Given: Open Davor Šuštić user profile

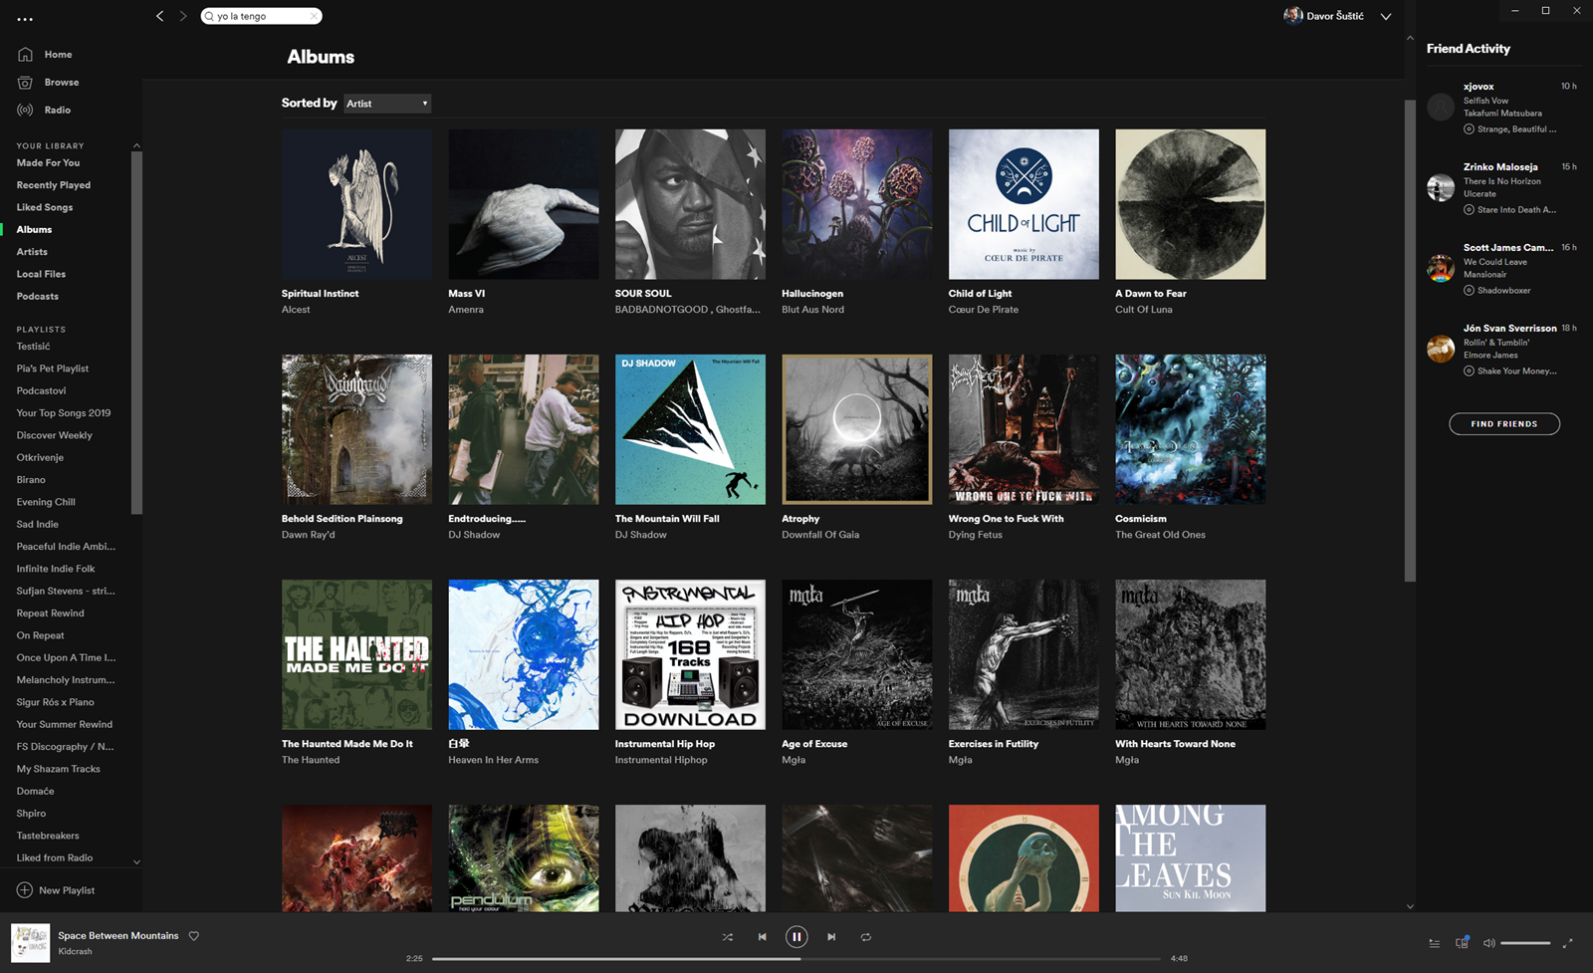Looking at the screenshot, I should click(1335, 16).
